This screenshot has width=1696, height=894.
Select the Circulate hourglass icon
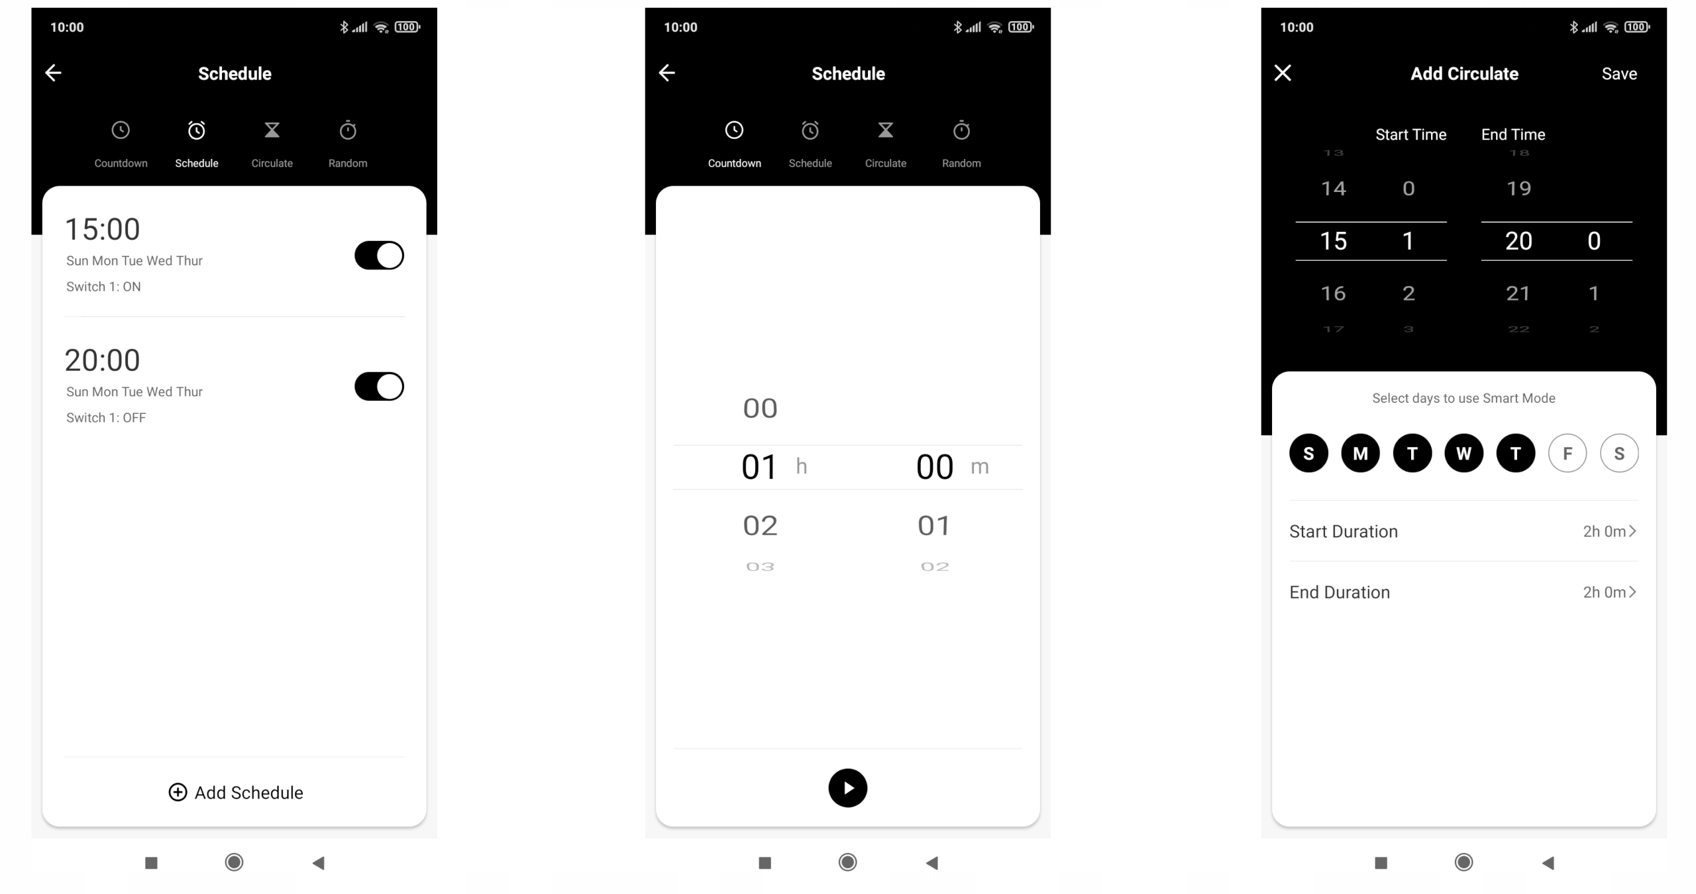tap(272, 130)
